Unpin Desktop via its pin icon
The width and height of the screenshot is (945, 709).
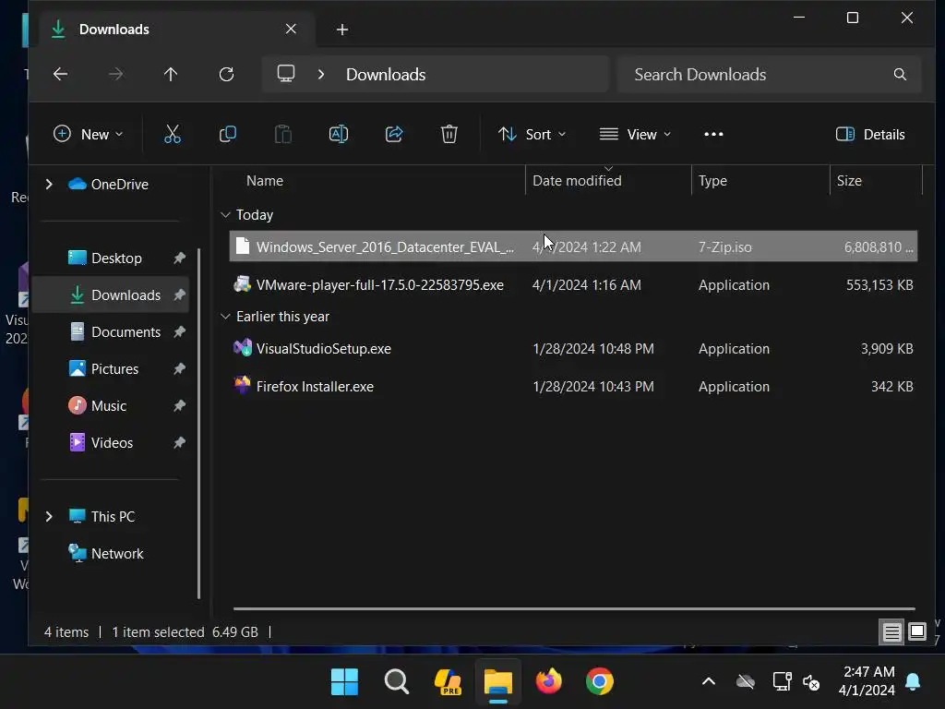click(179, 258)
